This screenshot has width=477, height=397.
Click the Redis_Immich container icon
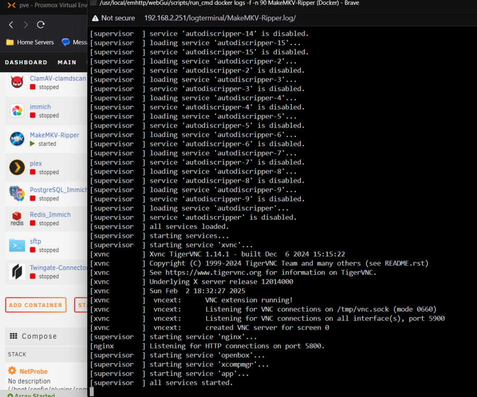(x=17, y=219)
